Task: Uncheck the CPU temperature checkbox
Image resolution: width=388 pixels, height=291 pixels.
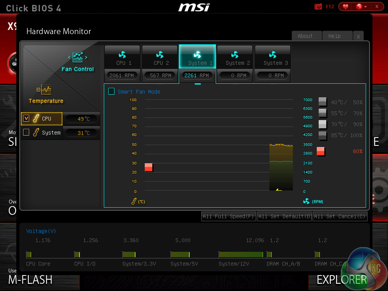Action: point(26,118)
